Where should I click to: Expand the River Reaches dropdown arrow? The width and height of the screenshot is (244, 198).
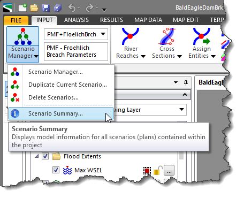click(x=143, y=56)
